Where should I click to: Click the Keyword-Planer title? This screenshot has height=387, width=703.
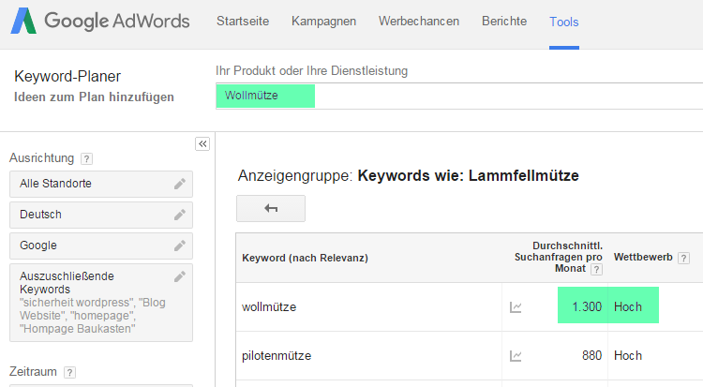coord(67,77)
